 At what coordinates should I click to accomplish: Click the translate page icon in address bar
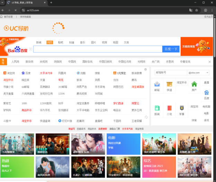click(190, 10)
